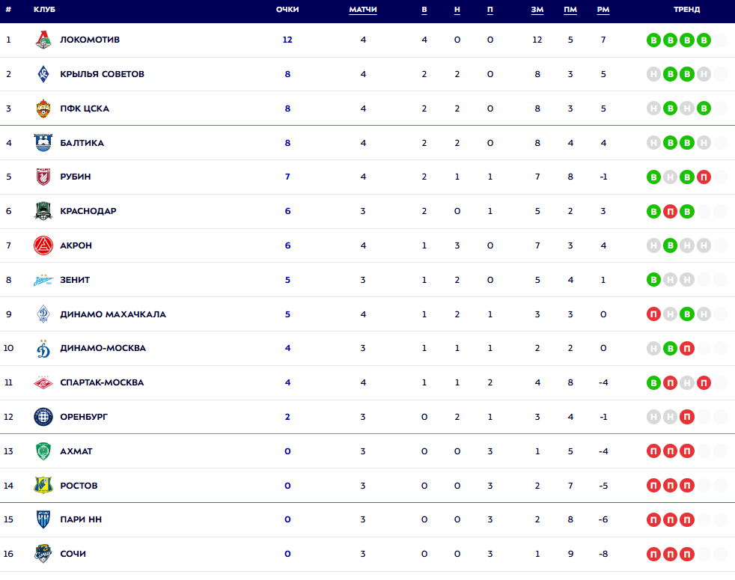735x580 pixels.
Task: Open the PFK CSKA logo
Action: (x=43, y=109)
